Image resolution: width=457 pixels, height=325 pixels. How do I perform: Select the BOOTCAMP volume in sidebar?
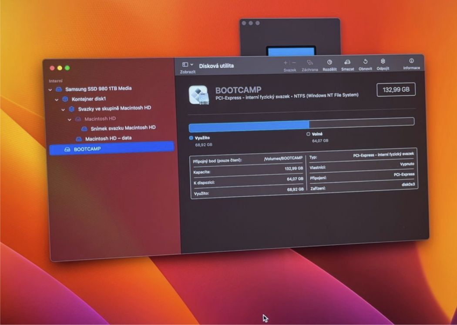[x=112, y=149]
